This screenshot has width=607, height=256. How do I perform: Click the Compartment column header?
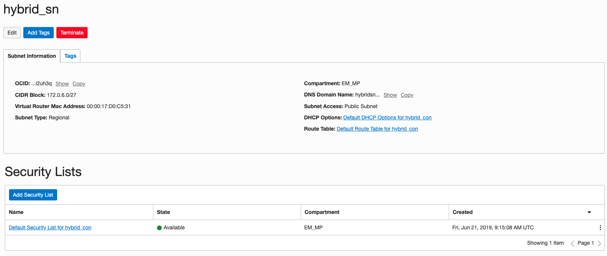(322, 212)
